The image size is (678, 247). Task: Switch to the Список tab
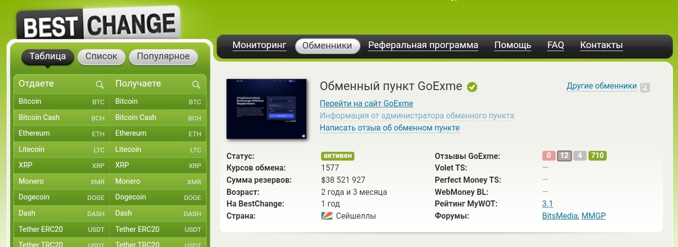coord(101,57)
